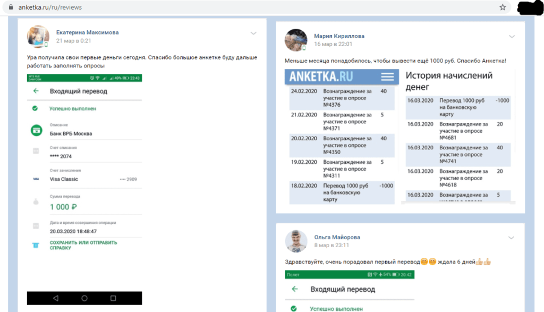Screen dimensions: 544x312
Task: Click the ANKETKA.RU logo in screenshot
Action: [321, 77]
